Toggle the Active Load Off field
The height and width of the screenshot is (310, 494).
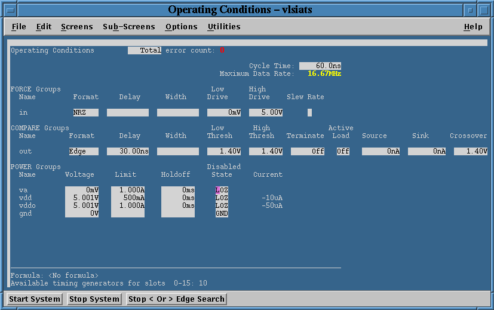[x=343, y=151]
